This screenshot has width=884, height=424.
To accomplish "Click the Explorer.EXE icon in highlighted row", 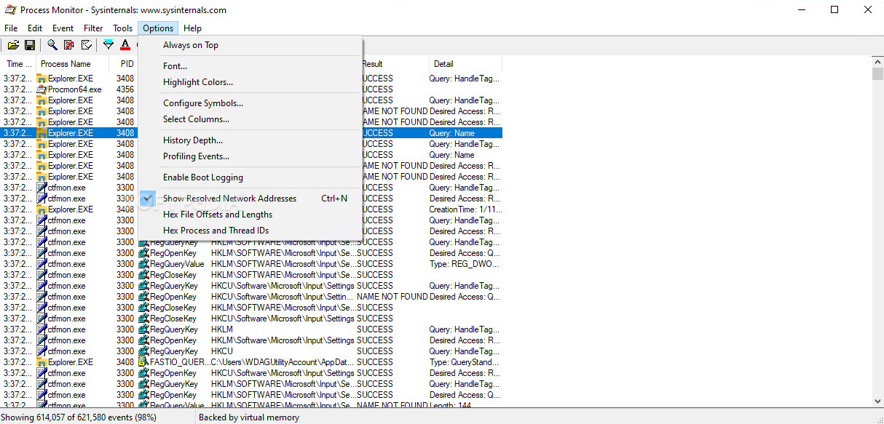I will tap(42, 133).
